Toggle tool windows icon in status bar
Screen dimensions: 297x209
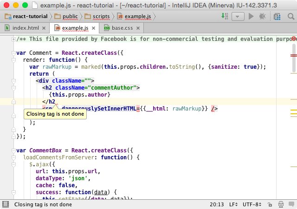(x=6, y=204)
